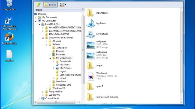Open segoe folder in file list

pos(94,65)
